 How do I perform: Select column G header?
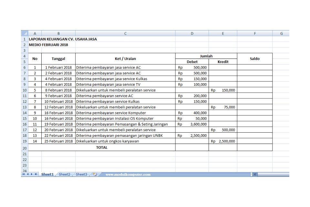click(281, 34)
